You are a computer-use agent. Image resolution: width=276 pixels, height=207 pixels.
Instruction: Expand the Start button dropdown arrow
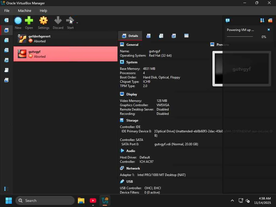pyautogui.click(x=77, y=23)
